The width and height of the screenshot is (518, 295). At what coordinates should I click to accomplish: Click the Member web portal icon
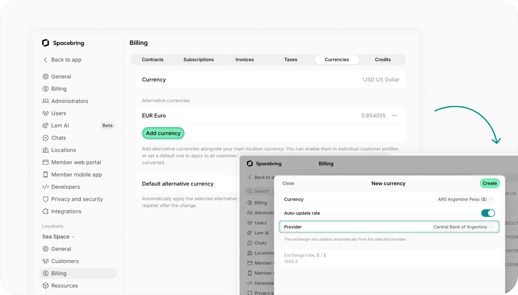46,162
